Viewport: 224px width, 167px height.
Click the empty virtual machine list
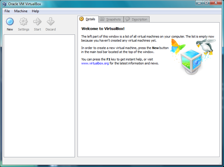[39, 96]
